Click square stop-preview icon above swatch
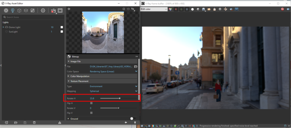This screenshot has height=128, width=291. click(x=124, y=9)
